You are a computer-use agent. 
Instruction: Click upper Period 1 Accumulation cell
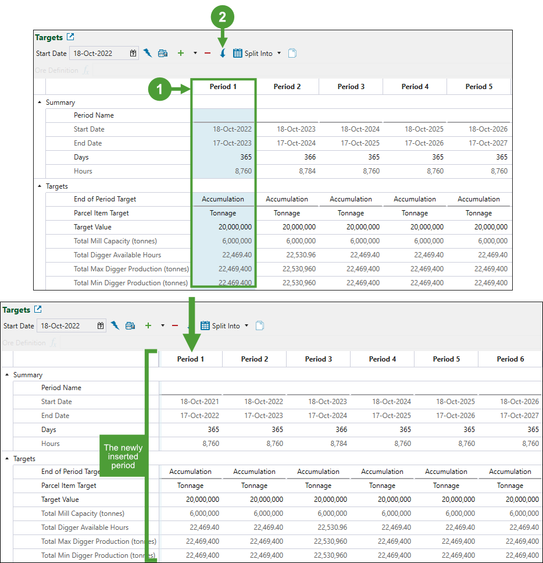click(223, 199)
